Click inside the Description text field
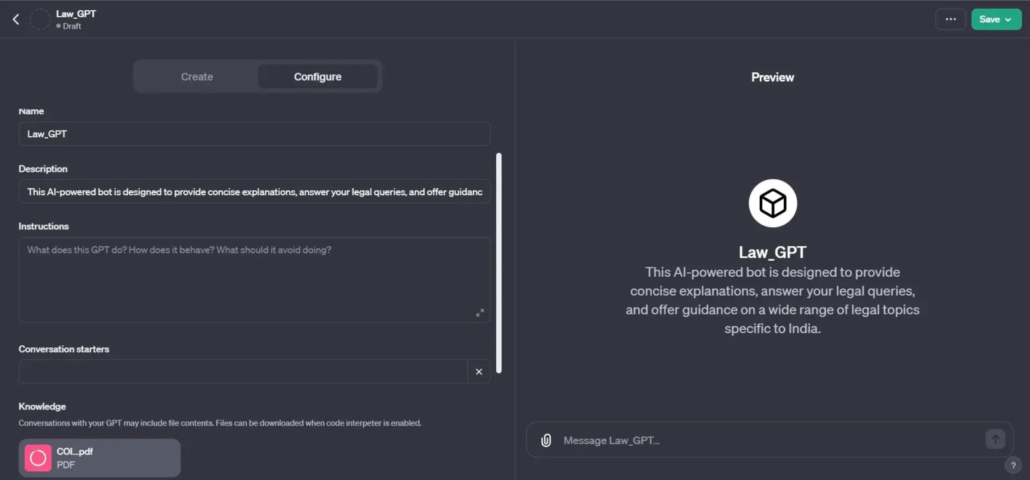This screenshot has width=1030, height=480. [255, 191]
